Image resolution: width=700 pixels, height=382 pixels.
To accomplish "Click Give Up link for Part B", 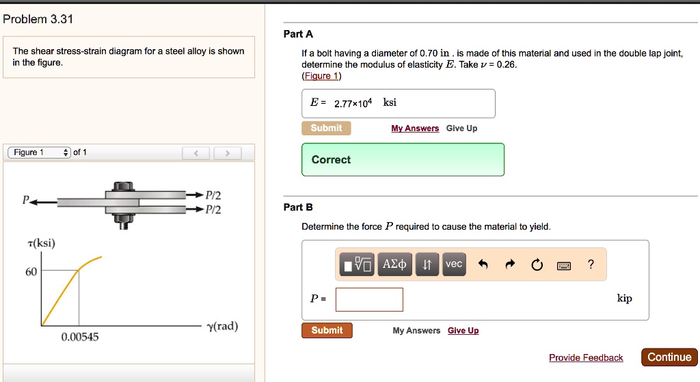I will pyautogui.click(x=463, y=331).
